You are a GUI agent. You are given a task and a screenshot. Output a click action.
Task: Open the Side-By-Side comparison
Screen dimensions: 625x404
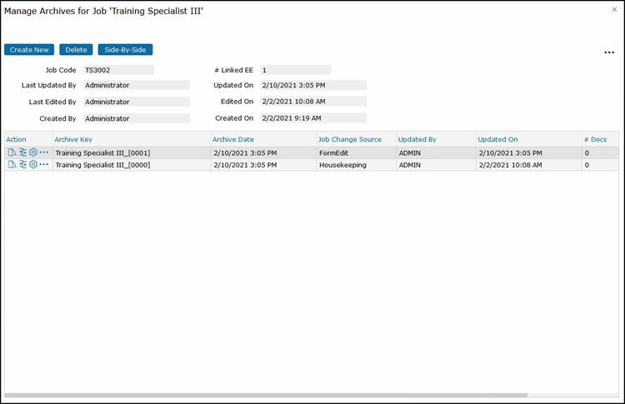(125, 50)
